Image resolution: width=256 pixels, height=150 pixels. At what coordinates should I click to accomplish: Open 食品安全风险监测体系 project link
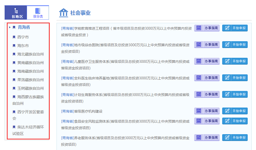click(x=125, y=125)
